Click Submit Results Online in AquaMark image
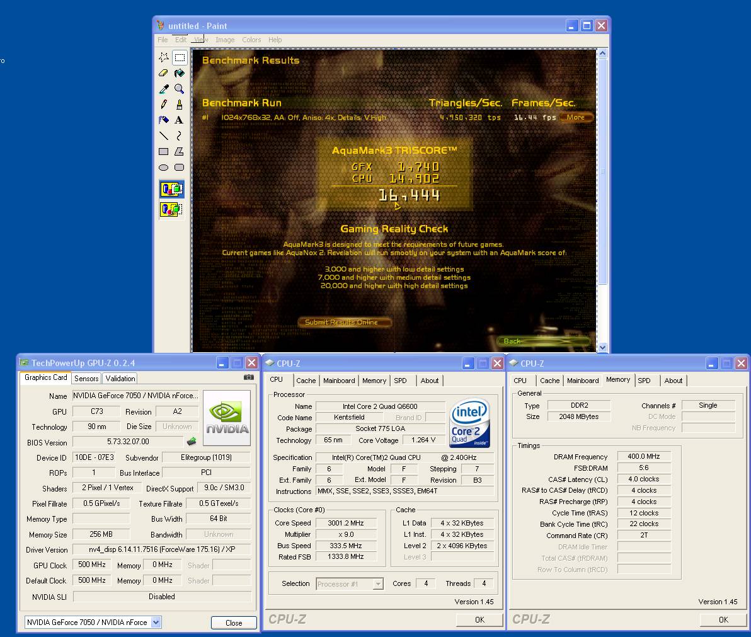 click(344, 323)
